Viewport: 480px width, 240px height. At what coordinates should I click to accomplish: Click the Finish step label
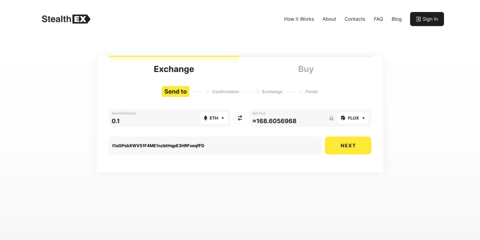click(311, 92)
